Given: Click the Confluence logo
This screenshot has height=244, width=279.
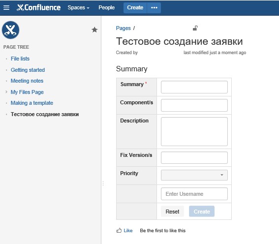Looking at the screenshot, I should tap(38, 8).
